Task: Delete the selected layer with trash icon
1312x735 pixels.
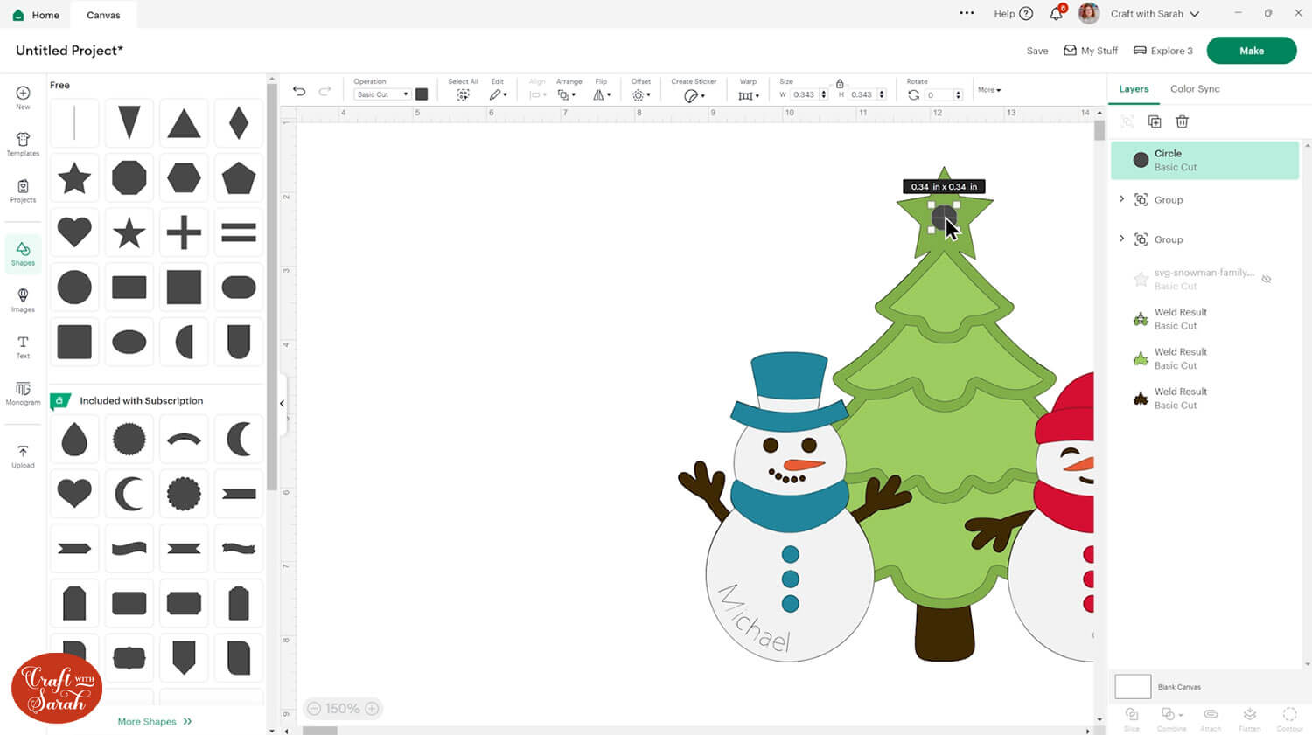Action: pyautogui.click(x=1182, y=121)
